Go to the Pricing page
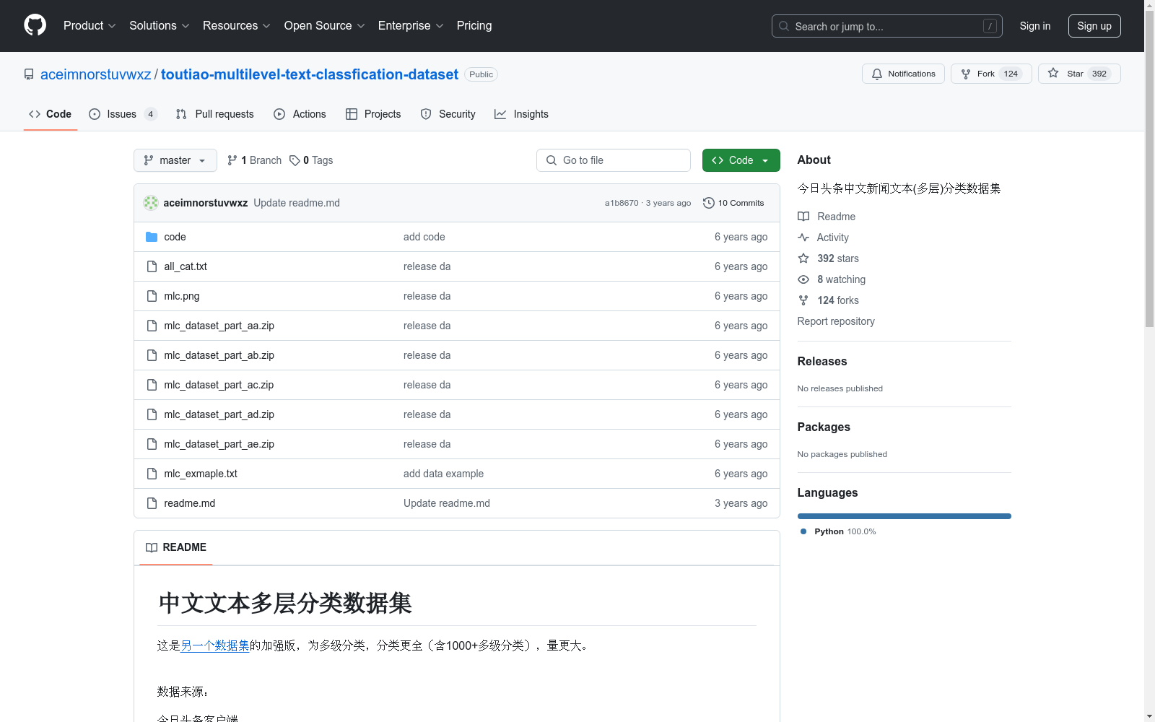This screenshot has height=722, width=1155. click(x=474, y=25)
